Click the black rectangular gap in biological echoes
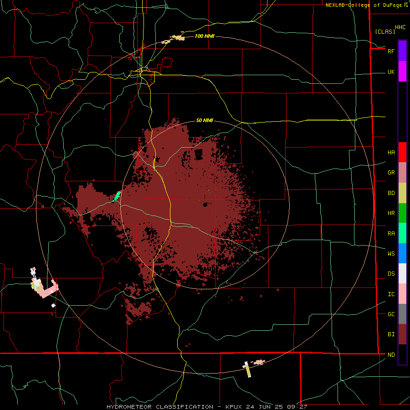The width and height of the screenshot is (410, 410). 199,154
